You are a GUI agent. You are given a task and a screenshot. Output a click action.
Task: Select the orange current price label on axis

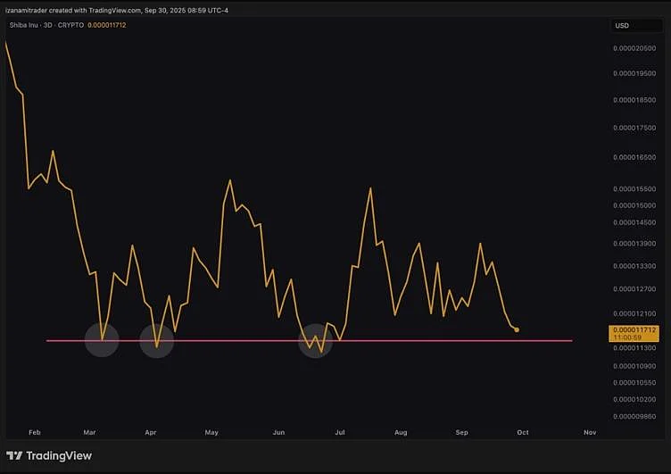click(634, 333)
